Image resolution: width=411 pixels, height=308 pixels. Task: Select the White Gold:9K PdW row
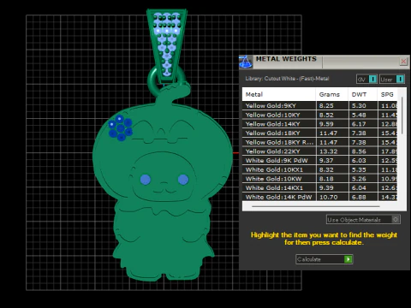(x=319, y=160)
